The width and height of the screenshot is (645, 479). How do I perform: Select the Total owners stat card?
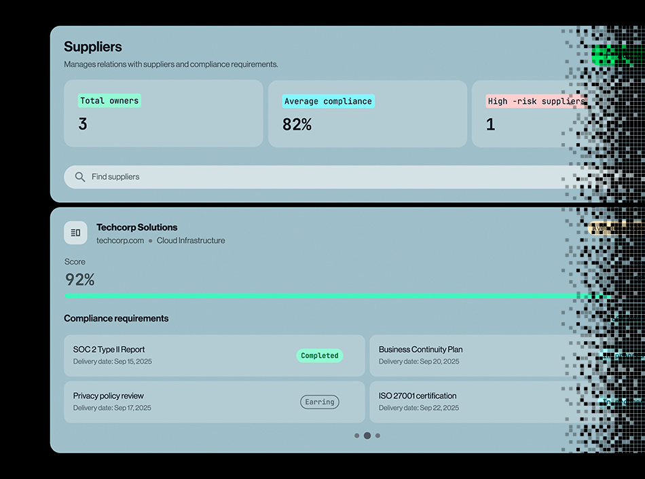pyautogui.click(x=163, y=113)
